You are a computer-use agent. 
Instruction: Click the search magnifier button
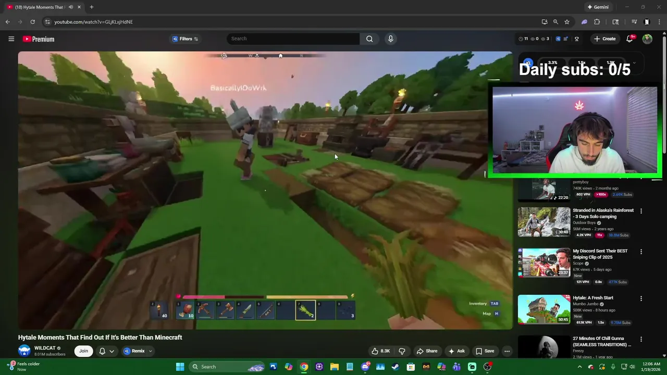(x=369, y=39)
